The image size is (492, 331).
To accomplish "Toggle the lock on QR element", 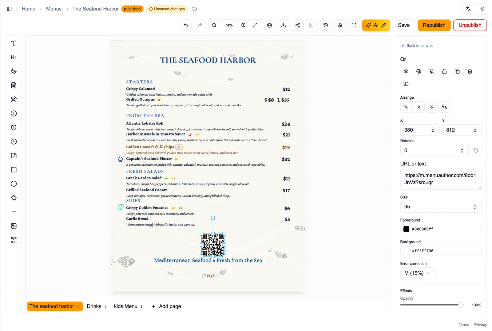I will coord(444,71).
